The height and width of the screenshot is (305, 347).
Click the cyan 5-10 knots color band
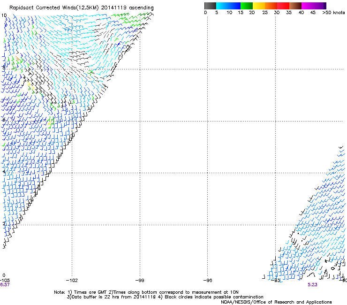pos(222,6)
